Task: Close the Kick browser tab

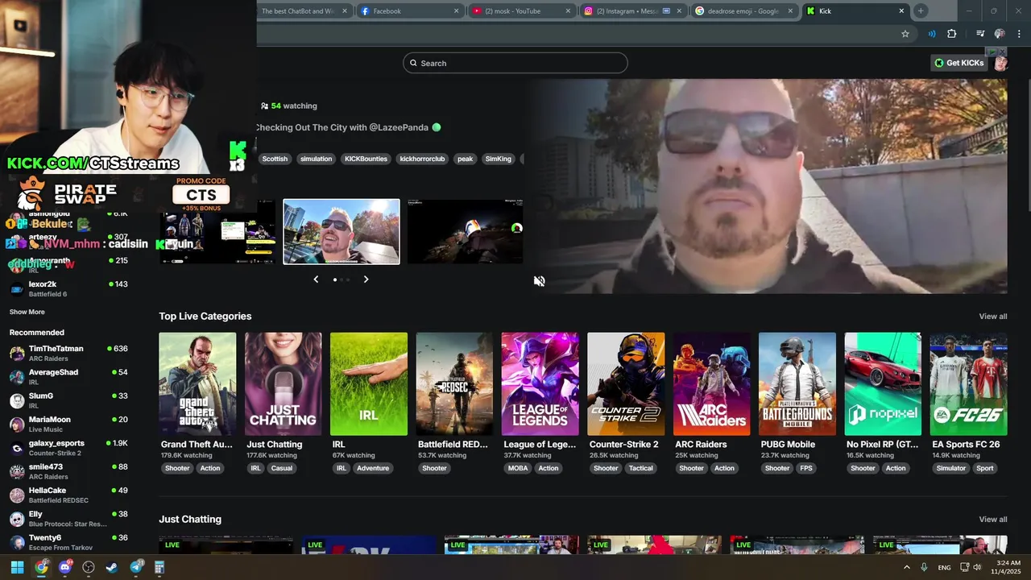Action: click(901, 11)
